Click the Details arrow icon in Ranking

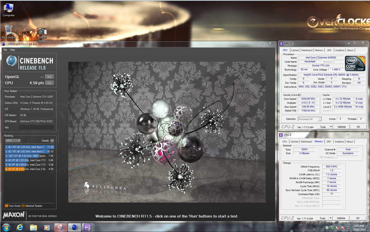tap(52, 141)
